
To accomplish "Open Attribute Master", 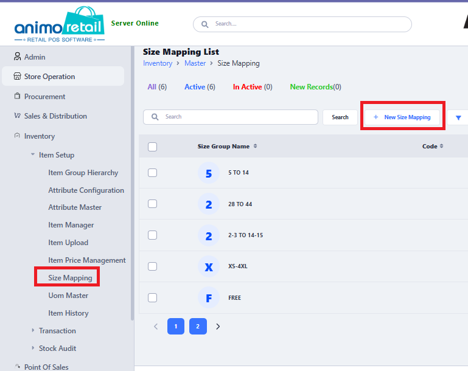I will [x=75, y=207].
